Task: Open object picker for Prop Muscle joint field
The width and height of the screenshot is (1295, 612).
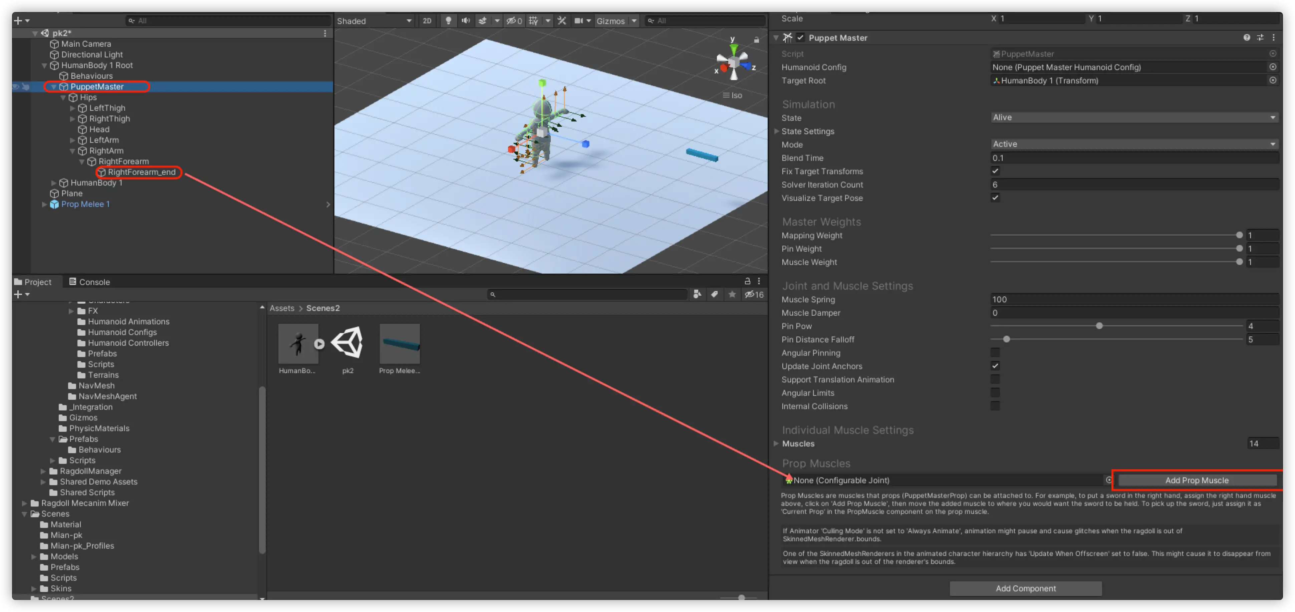Action: 1109,480
